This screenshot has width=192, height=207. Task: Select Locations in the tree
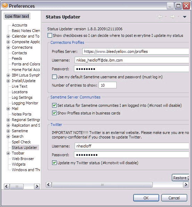point(20,92)
